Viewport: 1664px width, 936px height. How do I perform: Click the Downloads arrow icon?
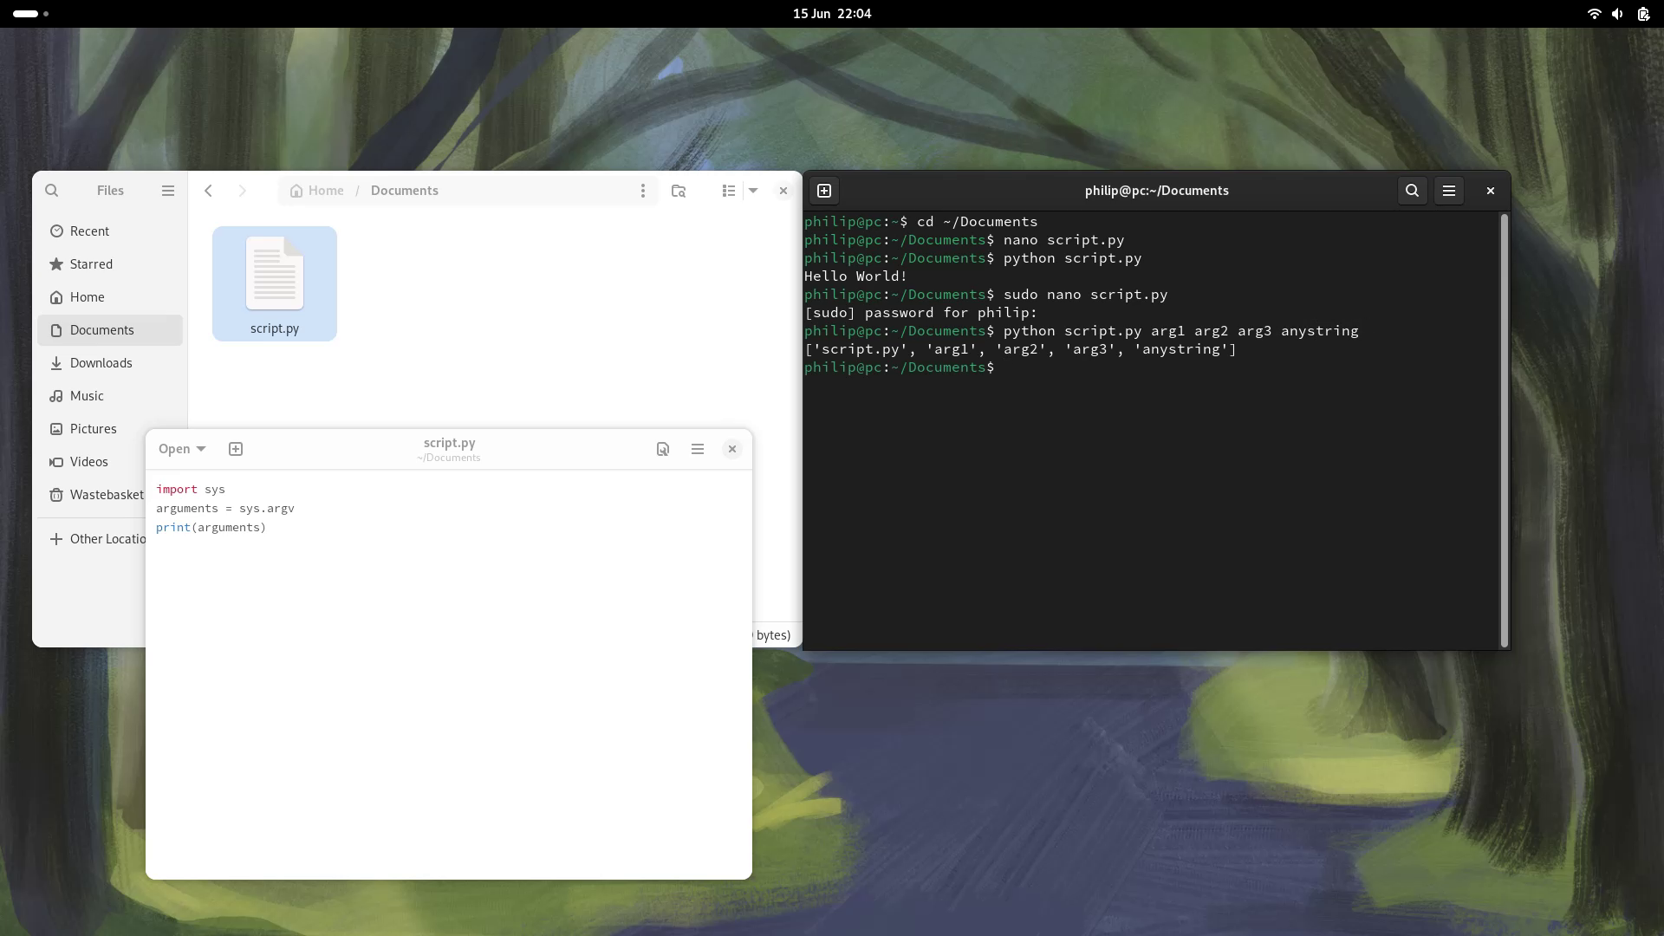(56, 363)
